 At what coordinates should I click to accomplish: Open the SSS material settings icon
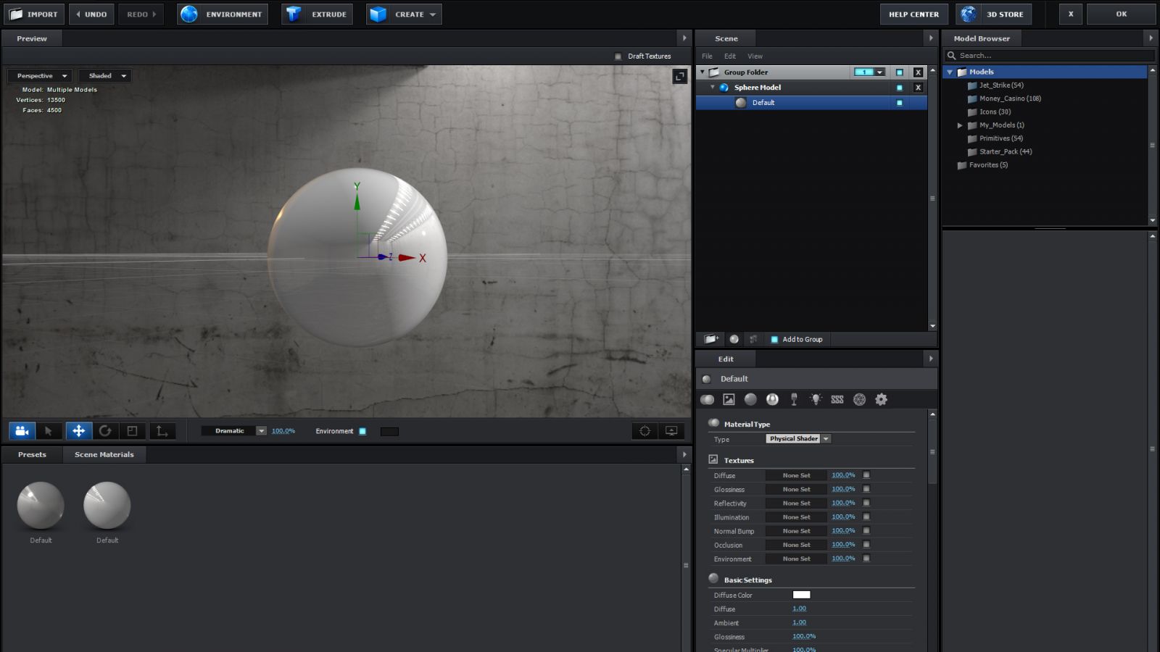coord(836,399)
